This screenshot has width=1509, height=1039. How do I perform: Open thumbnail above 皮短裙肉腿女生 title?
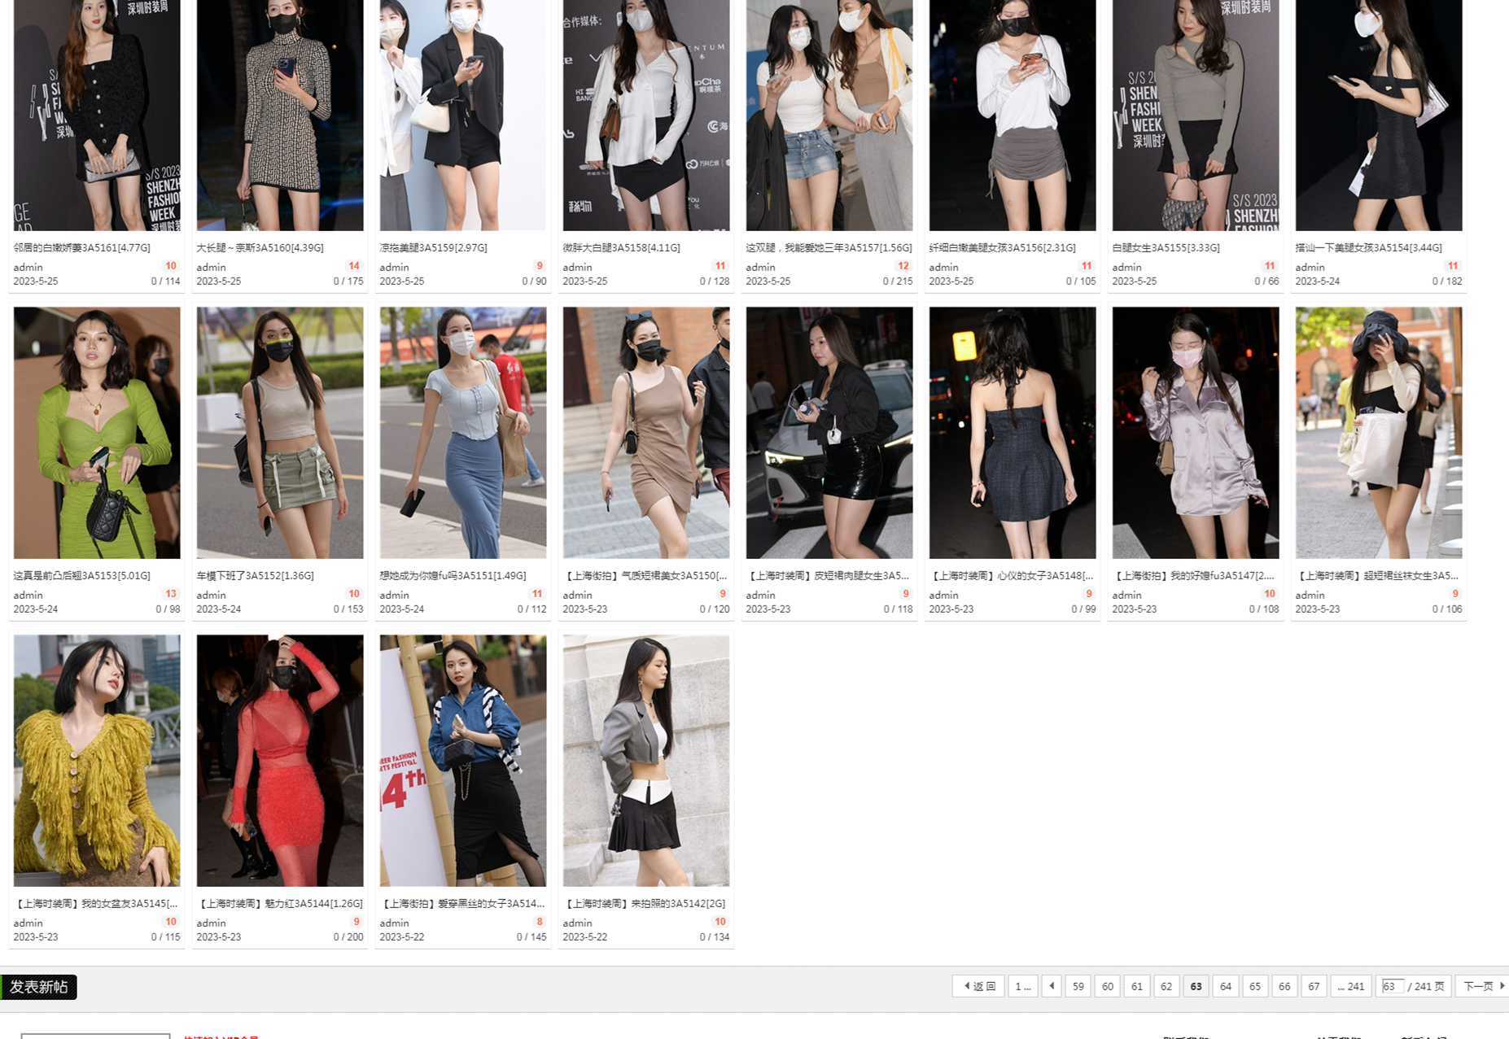tap(829, 433)
